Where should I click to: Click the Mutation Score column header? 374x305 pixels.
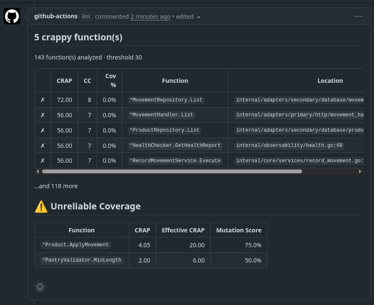point(239,230)
